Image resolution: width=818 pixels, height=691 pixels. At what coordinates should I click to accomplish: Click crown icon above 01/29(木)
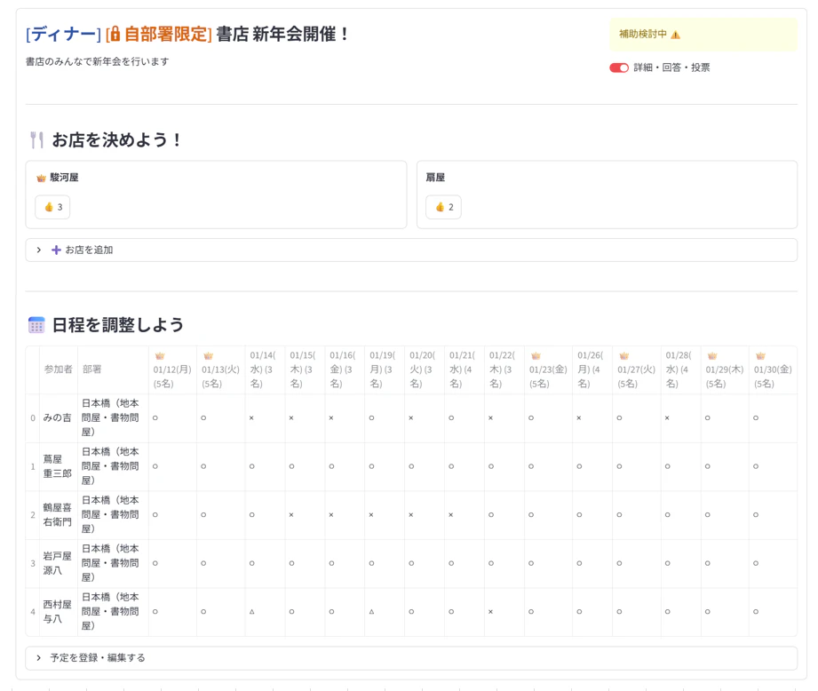click(x=712, y=355)
